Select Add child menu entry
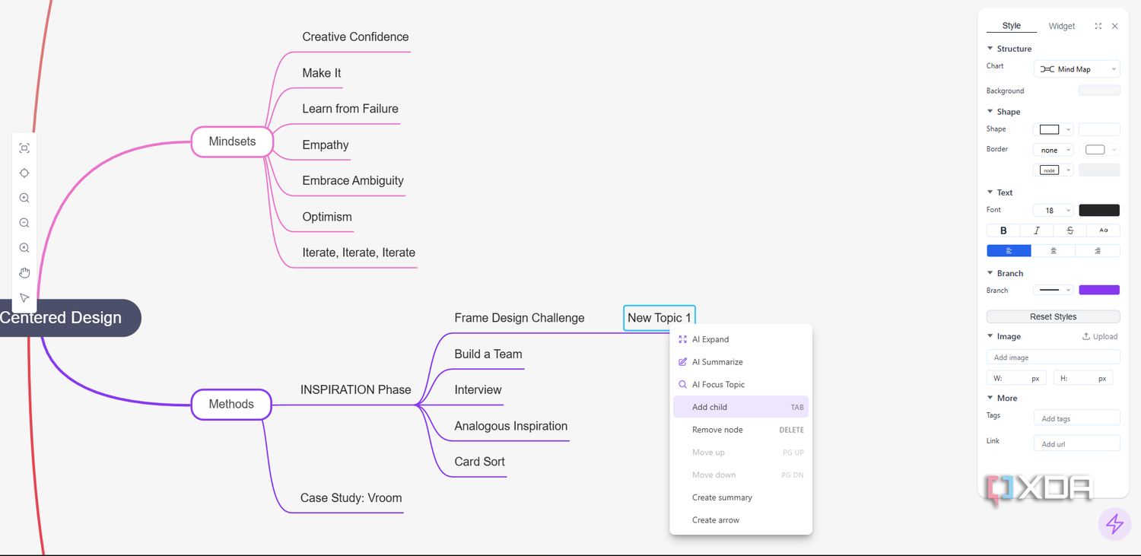This screenshot has height=556, width=1141. (x=741, y=407)
